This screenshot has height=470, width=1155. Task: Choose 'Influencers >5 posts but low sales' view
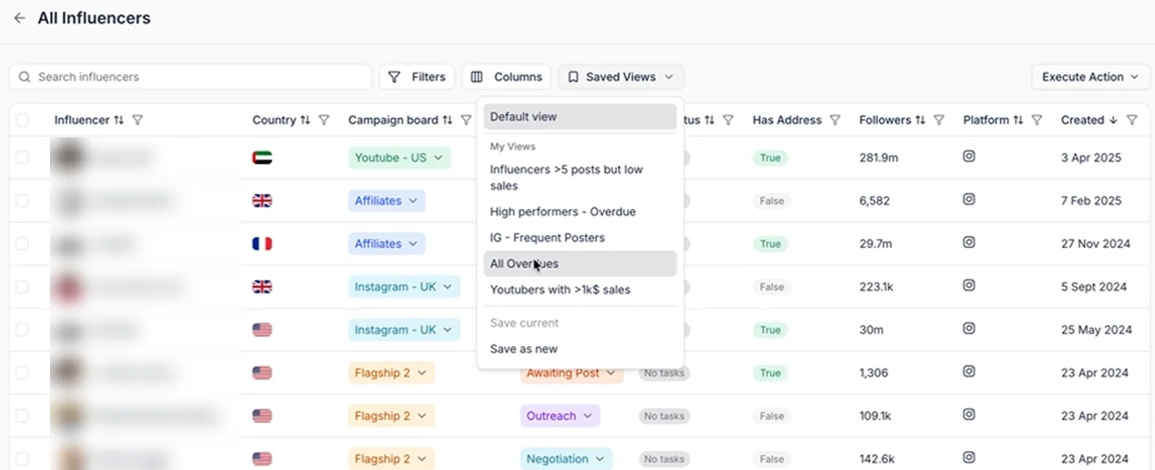[x=580, y=177]
